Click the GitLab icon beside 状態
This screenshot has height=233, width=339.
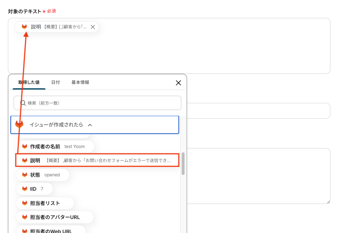point(25,175)
